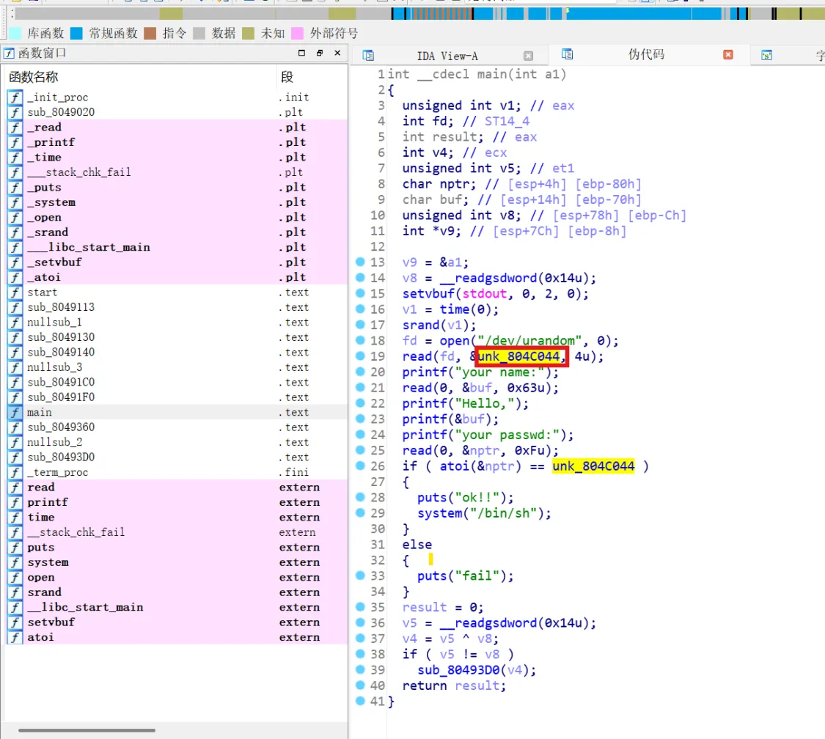825x739 pixels.
Task: Click return result statement on line 40
Action: point(454,686)
